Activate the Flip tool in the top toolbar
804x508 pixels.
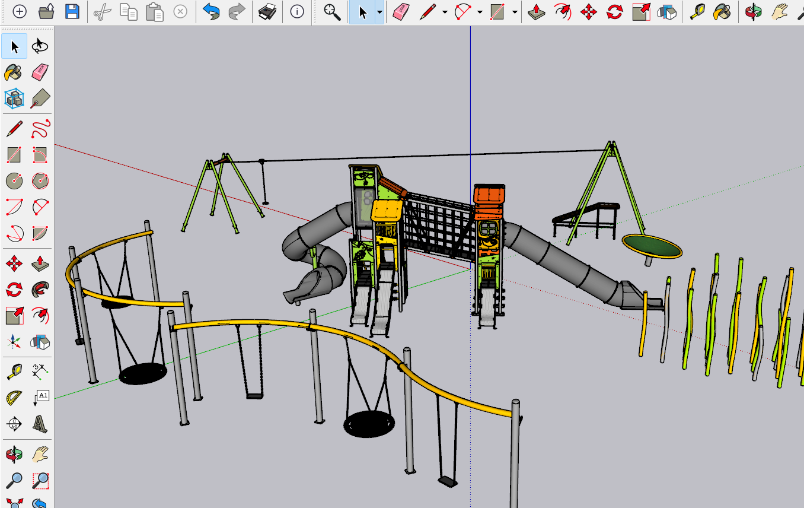[x=667, y=12]
